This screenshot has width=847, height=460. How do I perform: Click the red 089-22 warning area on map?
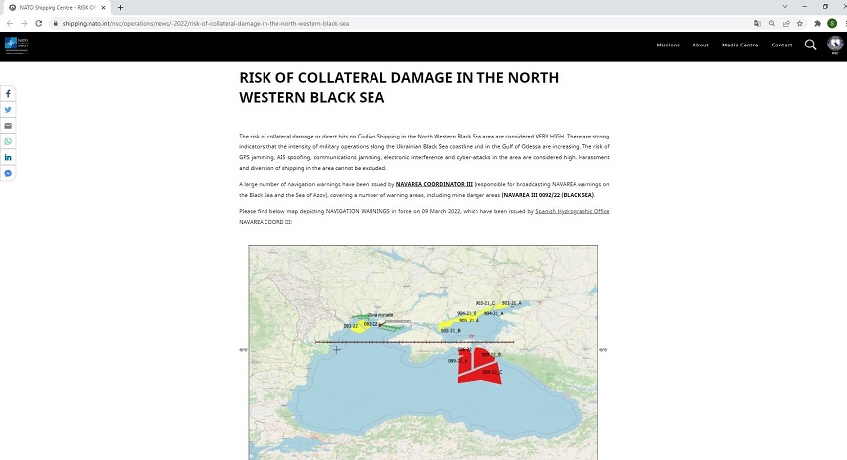(x=479, y=365)
